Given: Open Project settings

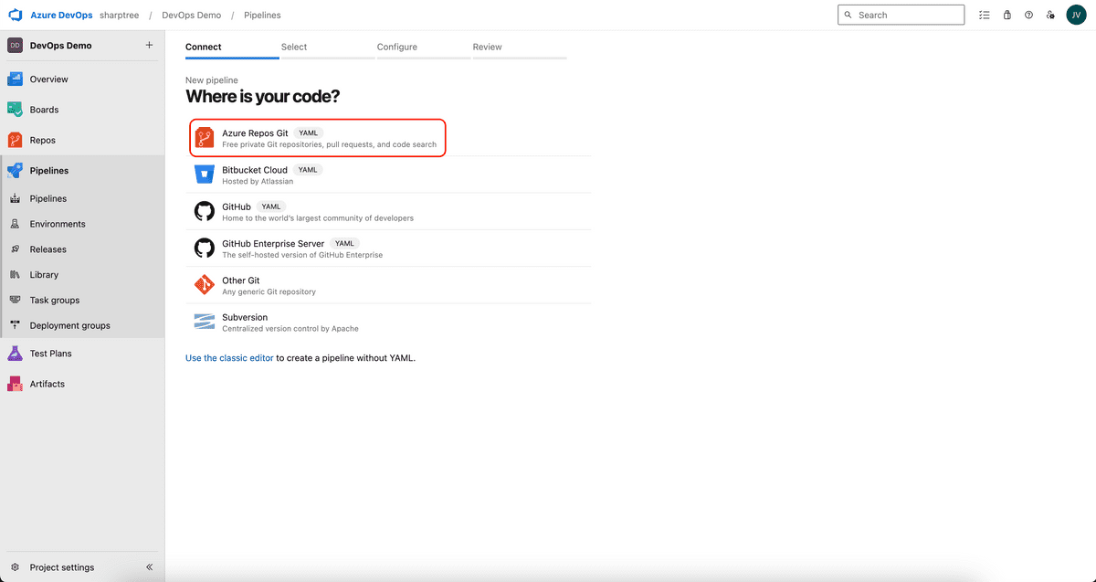Looking at the screenshot, I should tap(61, 567).
